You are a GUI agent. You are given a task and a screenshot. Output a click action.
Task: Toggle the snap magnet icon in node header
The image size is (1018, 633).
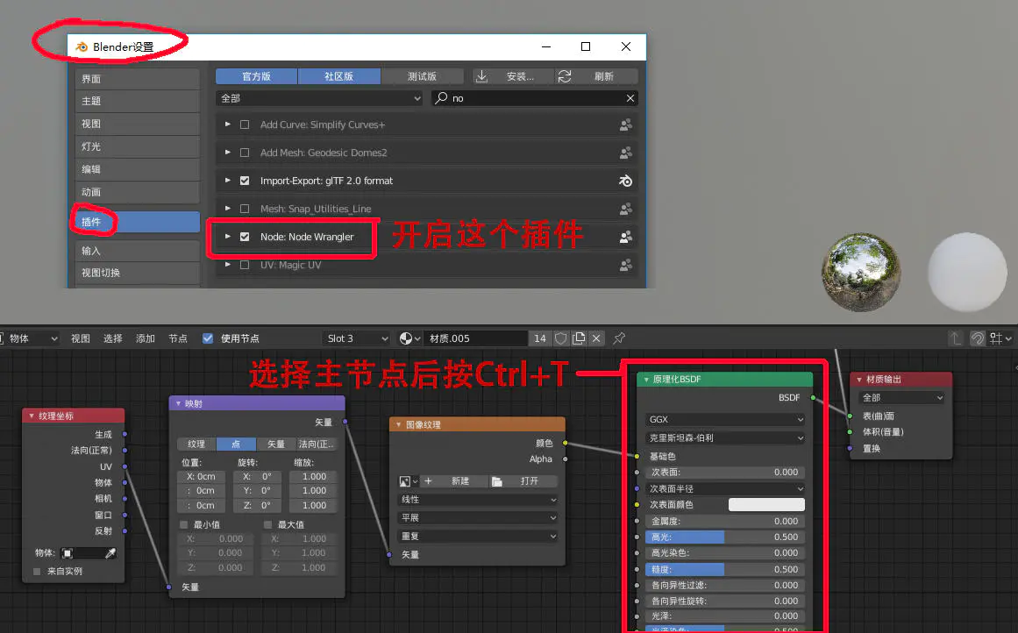pyautogui.click(x=977, y=338)
